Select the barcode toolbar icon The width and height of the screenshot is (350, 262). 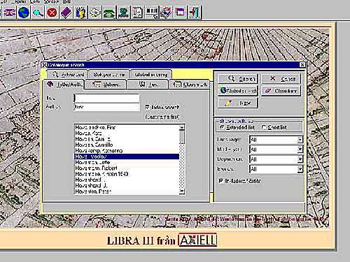(152, 12)
